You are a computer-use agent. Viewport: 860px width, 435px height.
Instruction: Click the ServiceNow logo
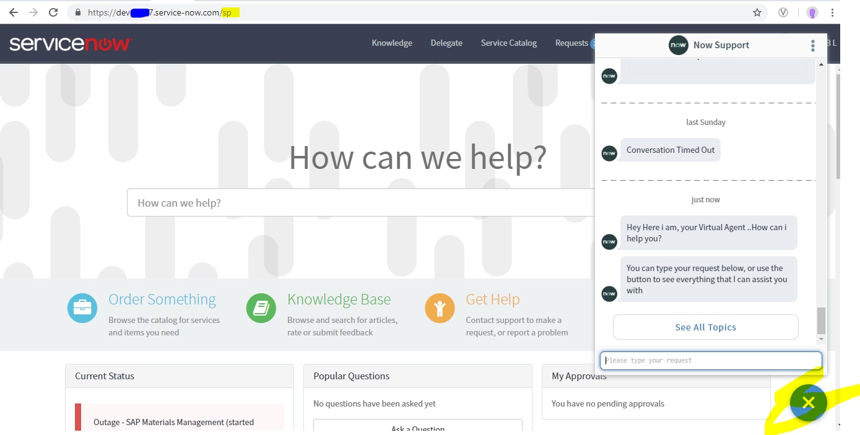pyautogui.click(x=70, y=44)
